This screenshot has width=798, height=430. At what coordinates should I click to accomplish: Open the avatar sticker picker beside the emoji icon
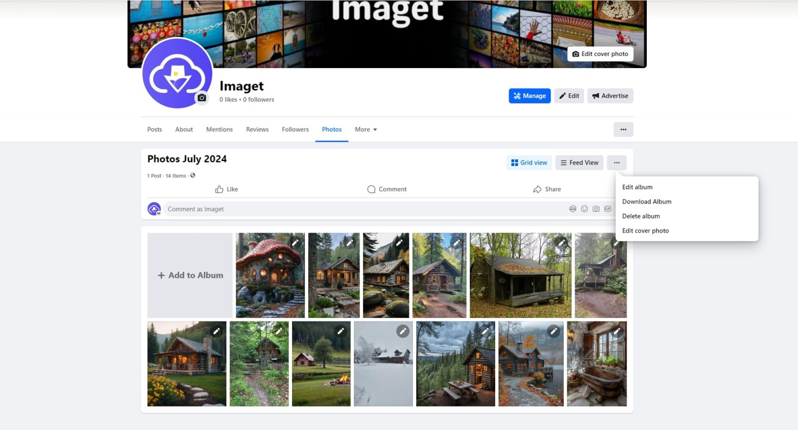pyautogui.click(x=573, y=209)
